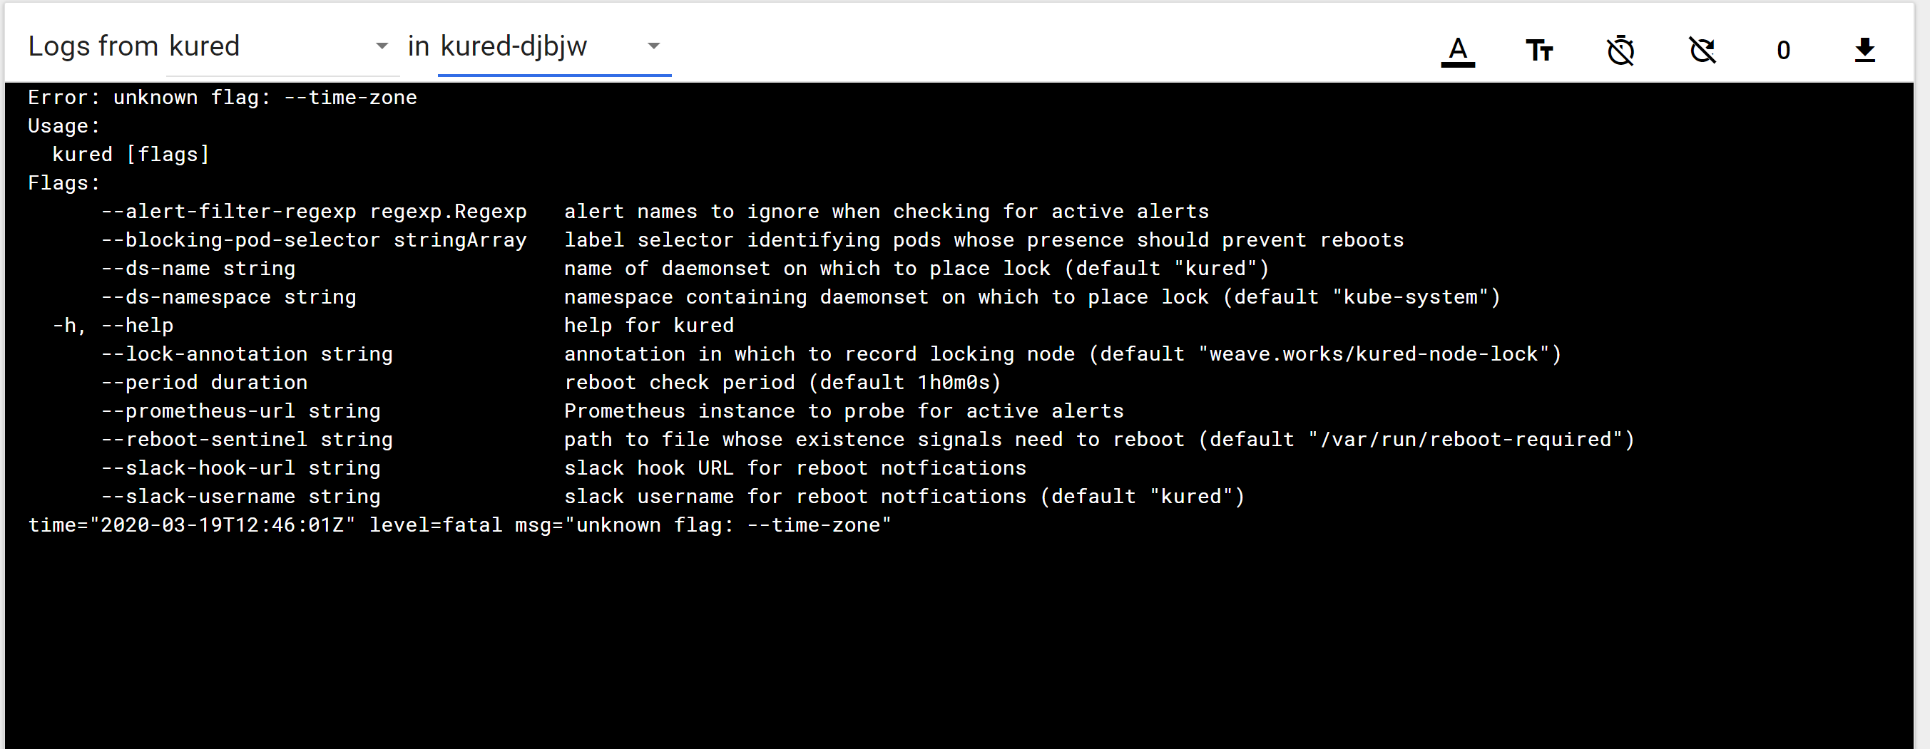The height and width of the screenshot is (749, 1930).
Task: Select the kured-djbjw tab label
Action: point(515,46)
